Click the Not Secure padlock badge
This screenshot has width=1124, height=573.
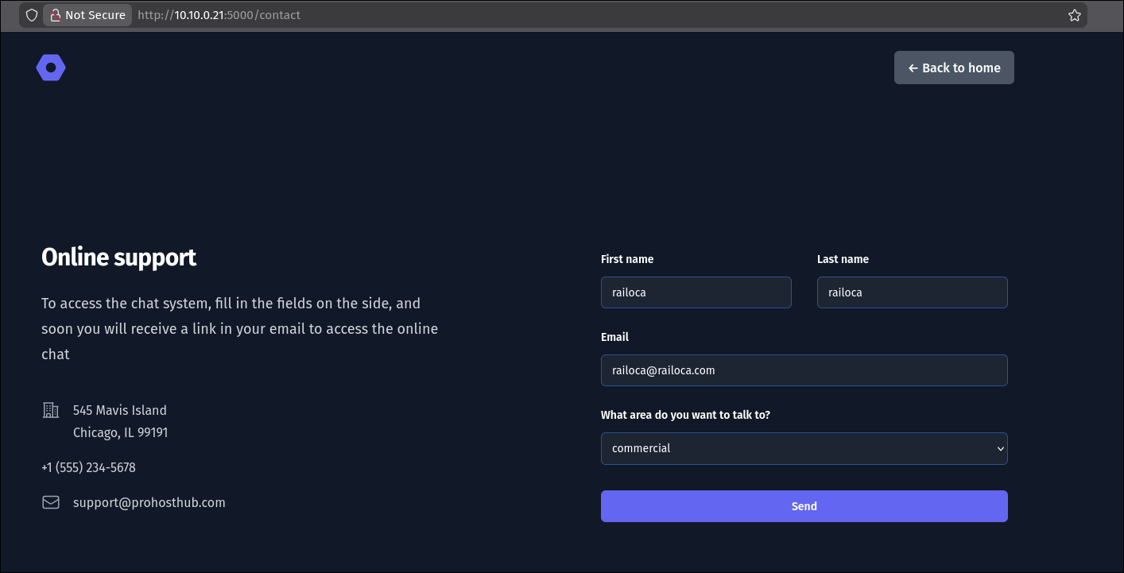87,15
